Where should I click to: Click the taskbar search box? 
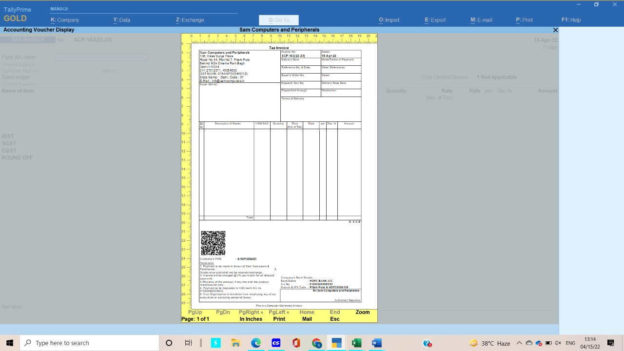91,343
